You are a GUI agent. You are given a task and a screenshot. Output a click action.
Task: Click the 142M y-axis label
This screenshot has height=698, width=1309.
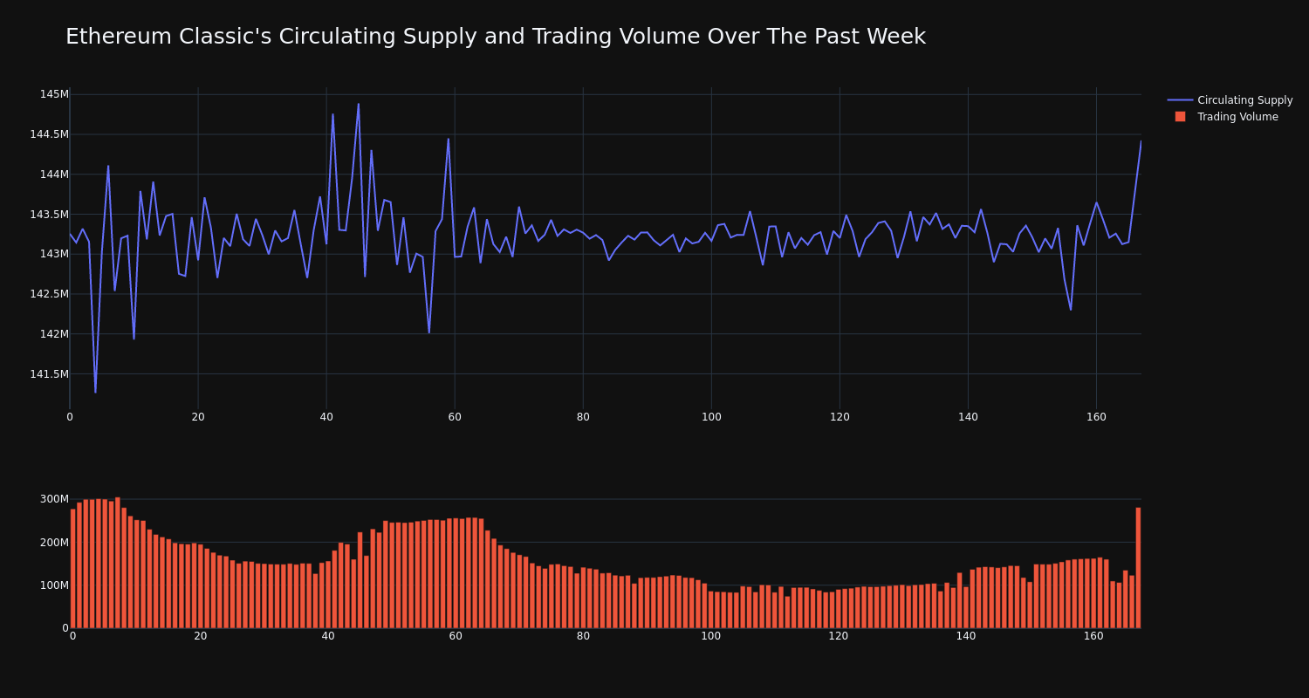54,334
